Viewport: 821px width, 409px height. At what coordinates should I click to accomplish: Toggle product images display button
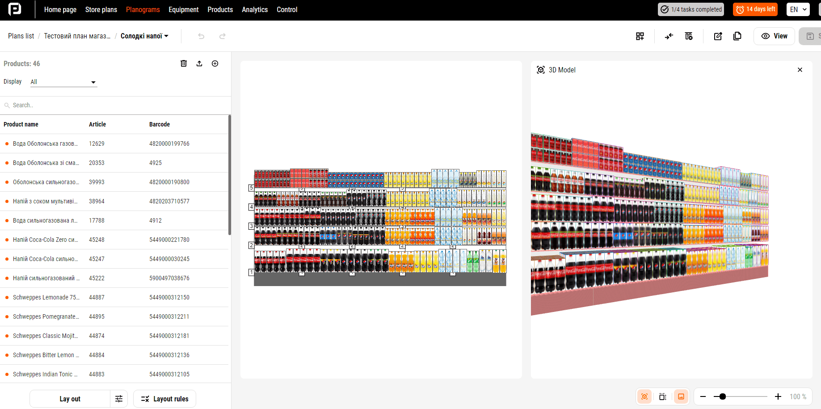click(x=681, y=396)
